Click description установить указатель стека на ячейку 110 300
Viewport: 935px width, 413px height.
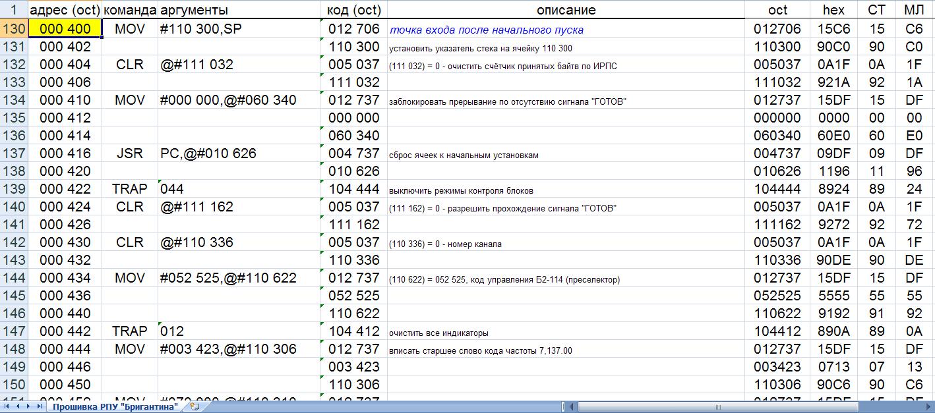(x=481, y=48)
